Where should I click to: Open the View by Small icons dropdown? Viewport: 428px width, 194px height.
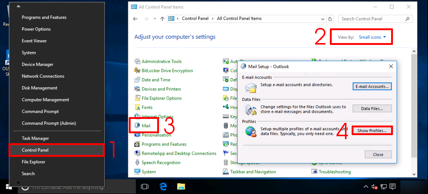pos(373,37)
